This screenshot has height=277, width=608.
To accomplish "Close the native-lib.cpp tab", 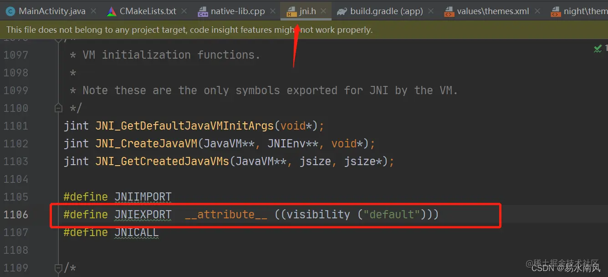I will [x=273, y=11].
